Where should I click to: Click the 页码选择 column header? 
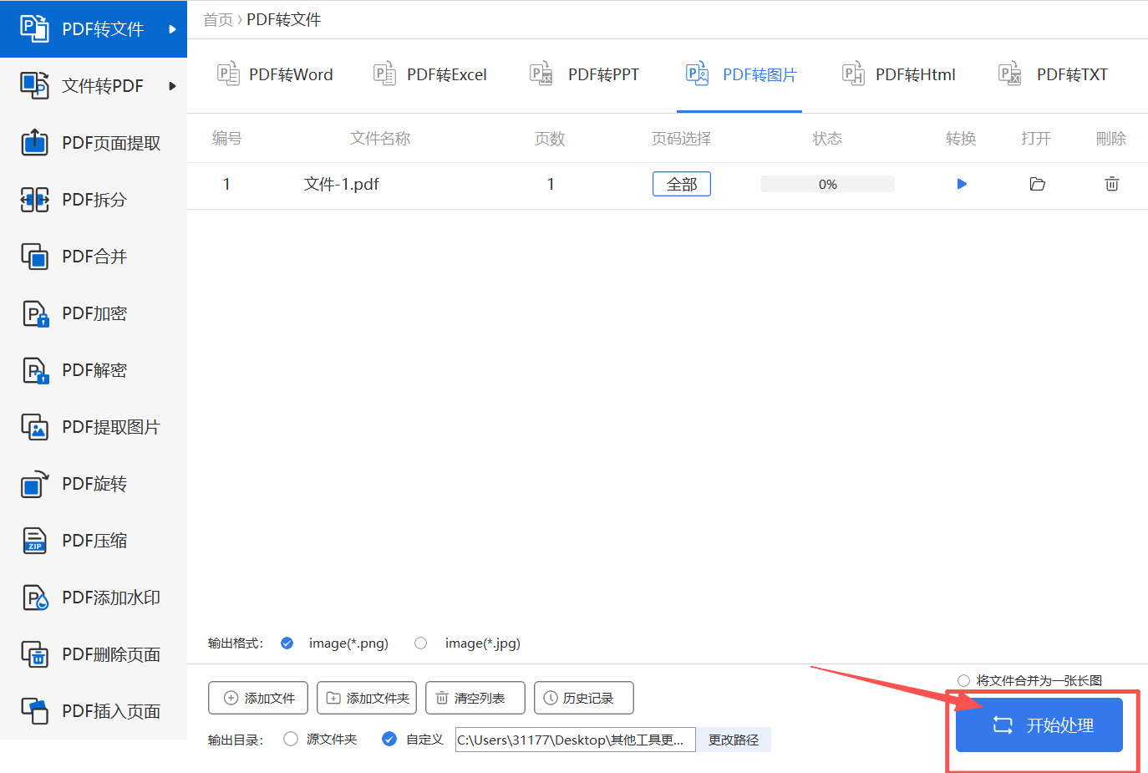pos(682,138)
